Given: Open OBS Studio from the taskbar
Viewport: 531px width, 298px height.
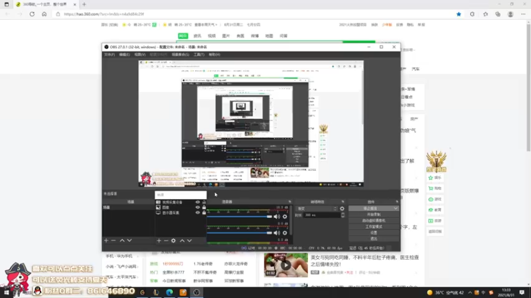Looking at the screenshot, I should (x=196, y=292).
